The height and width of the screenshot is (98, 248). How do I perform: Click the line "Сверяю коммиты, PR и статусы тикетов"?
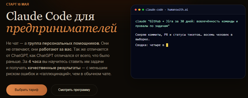tap(184, 35)
